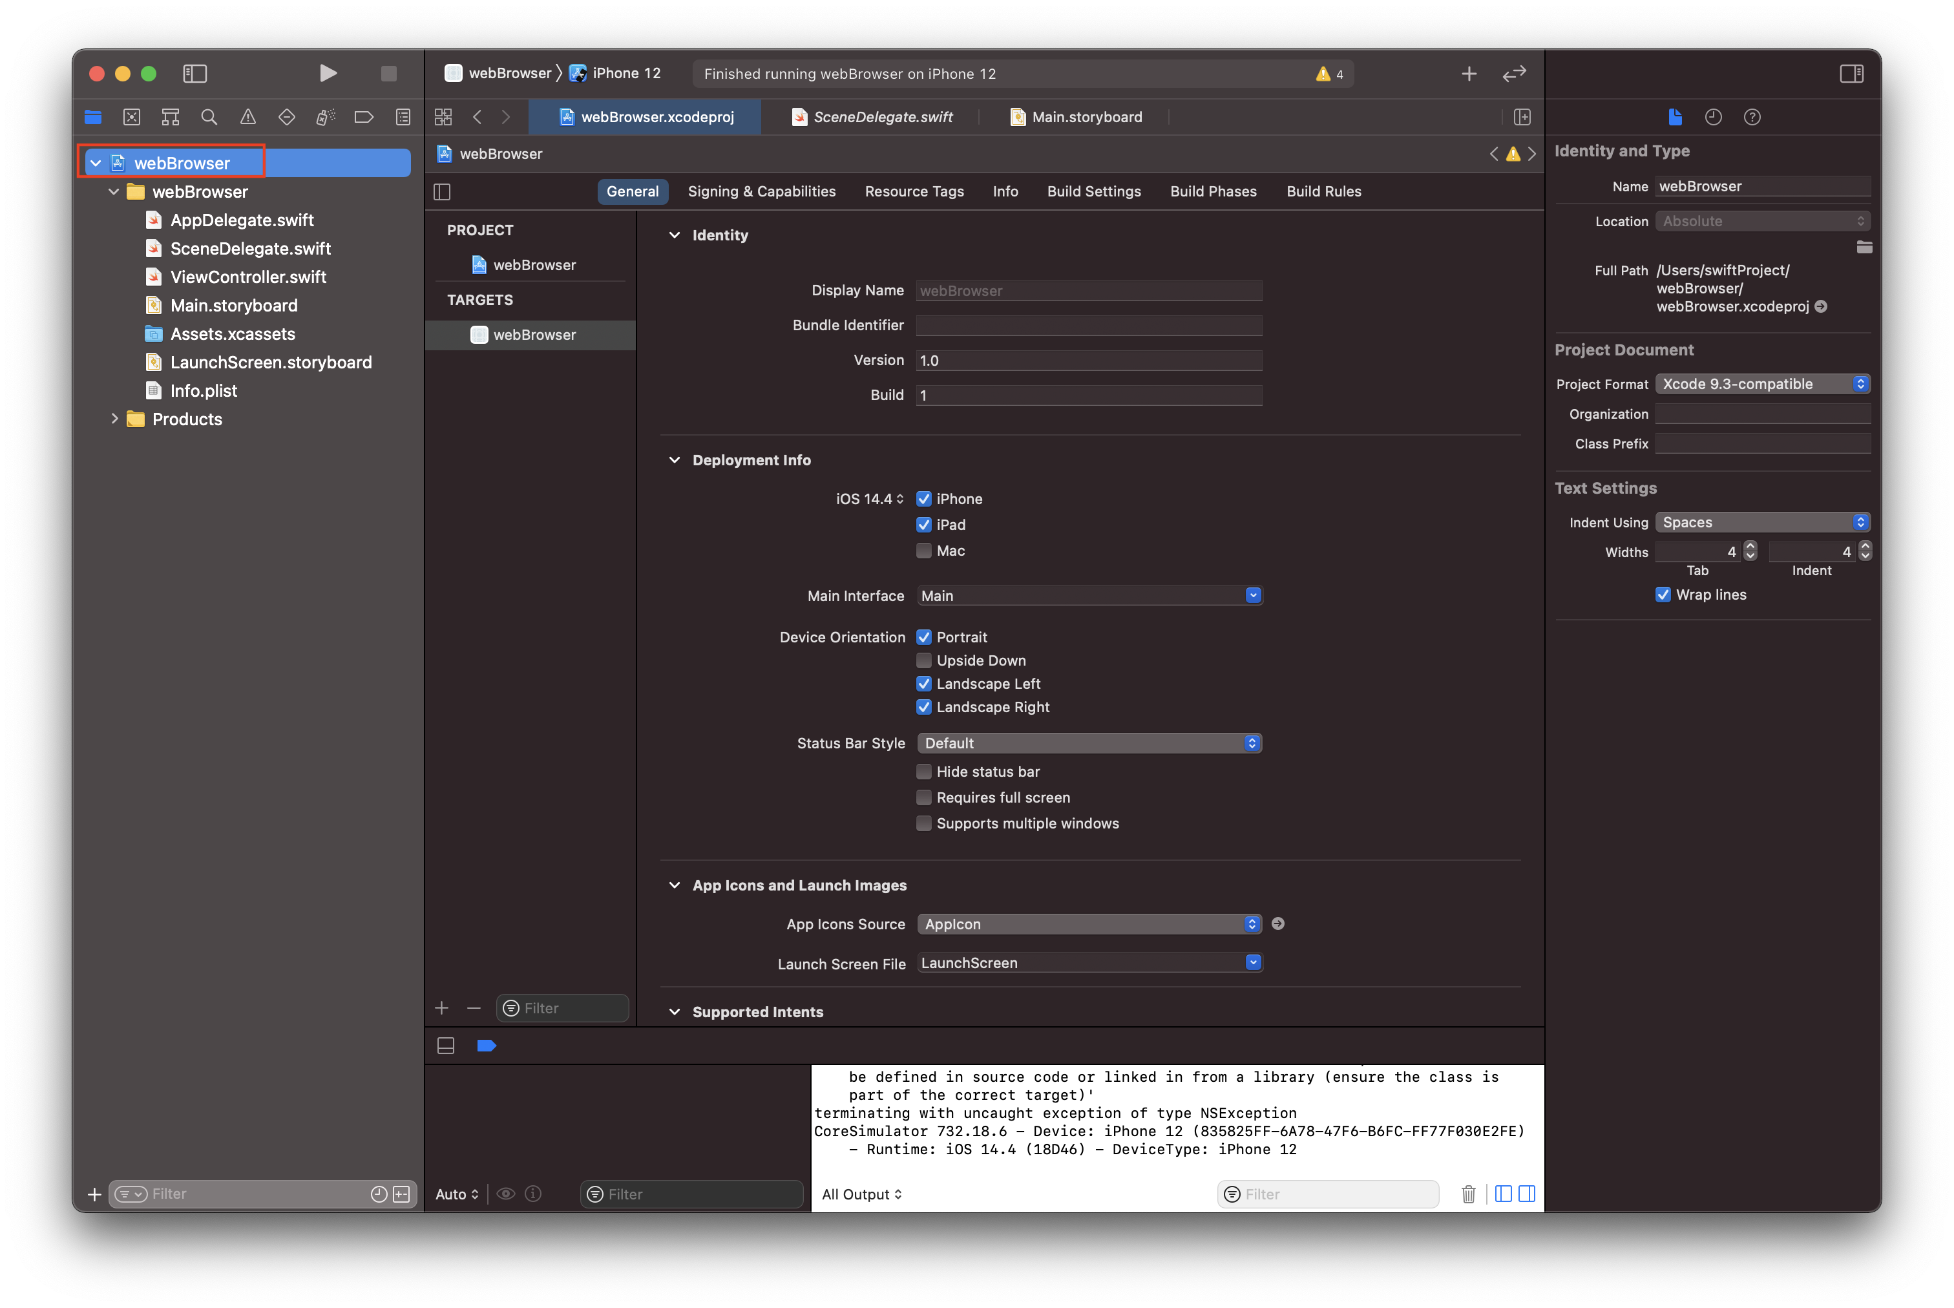
Task: Open the Test navigator diamond icon
Action: [x=287, y=117]
